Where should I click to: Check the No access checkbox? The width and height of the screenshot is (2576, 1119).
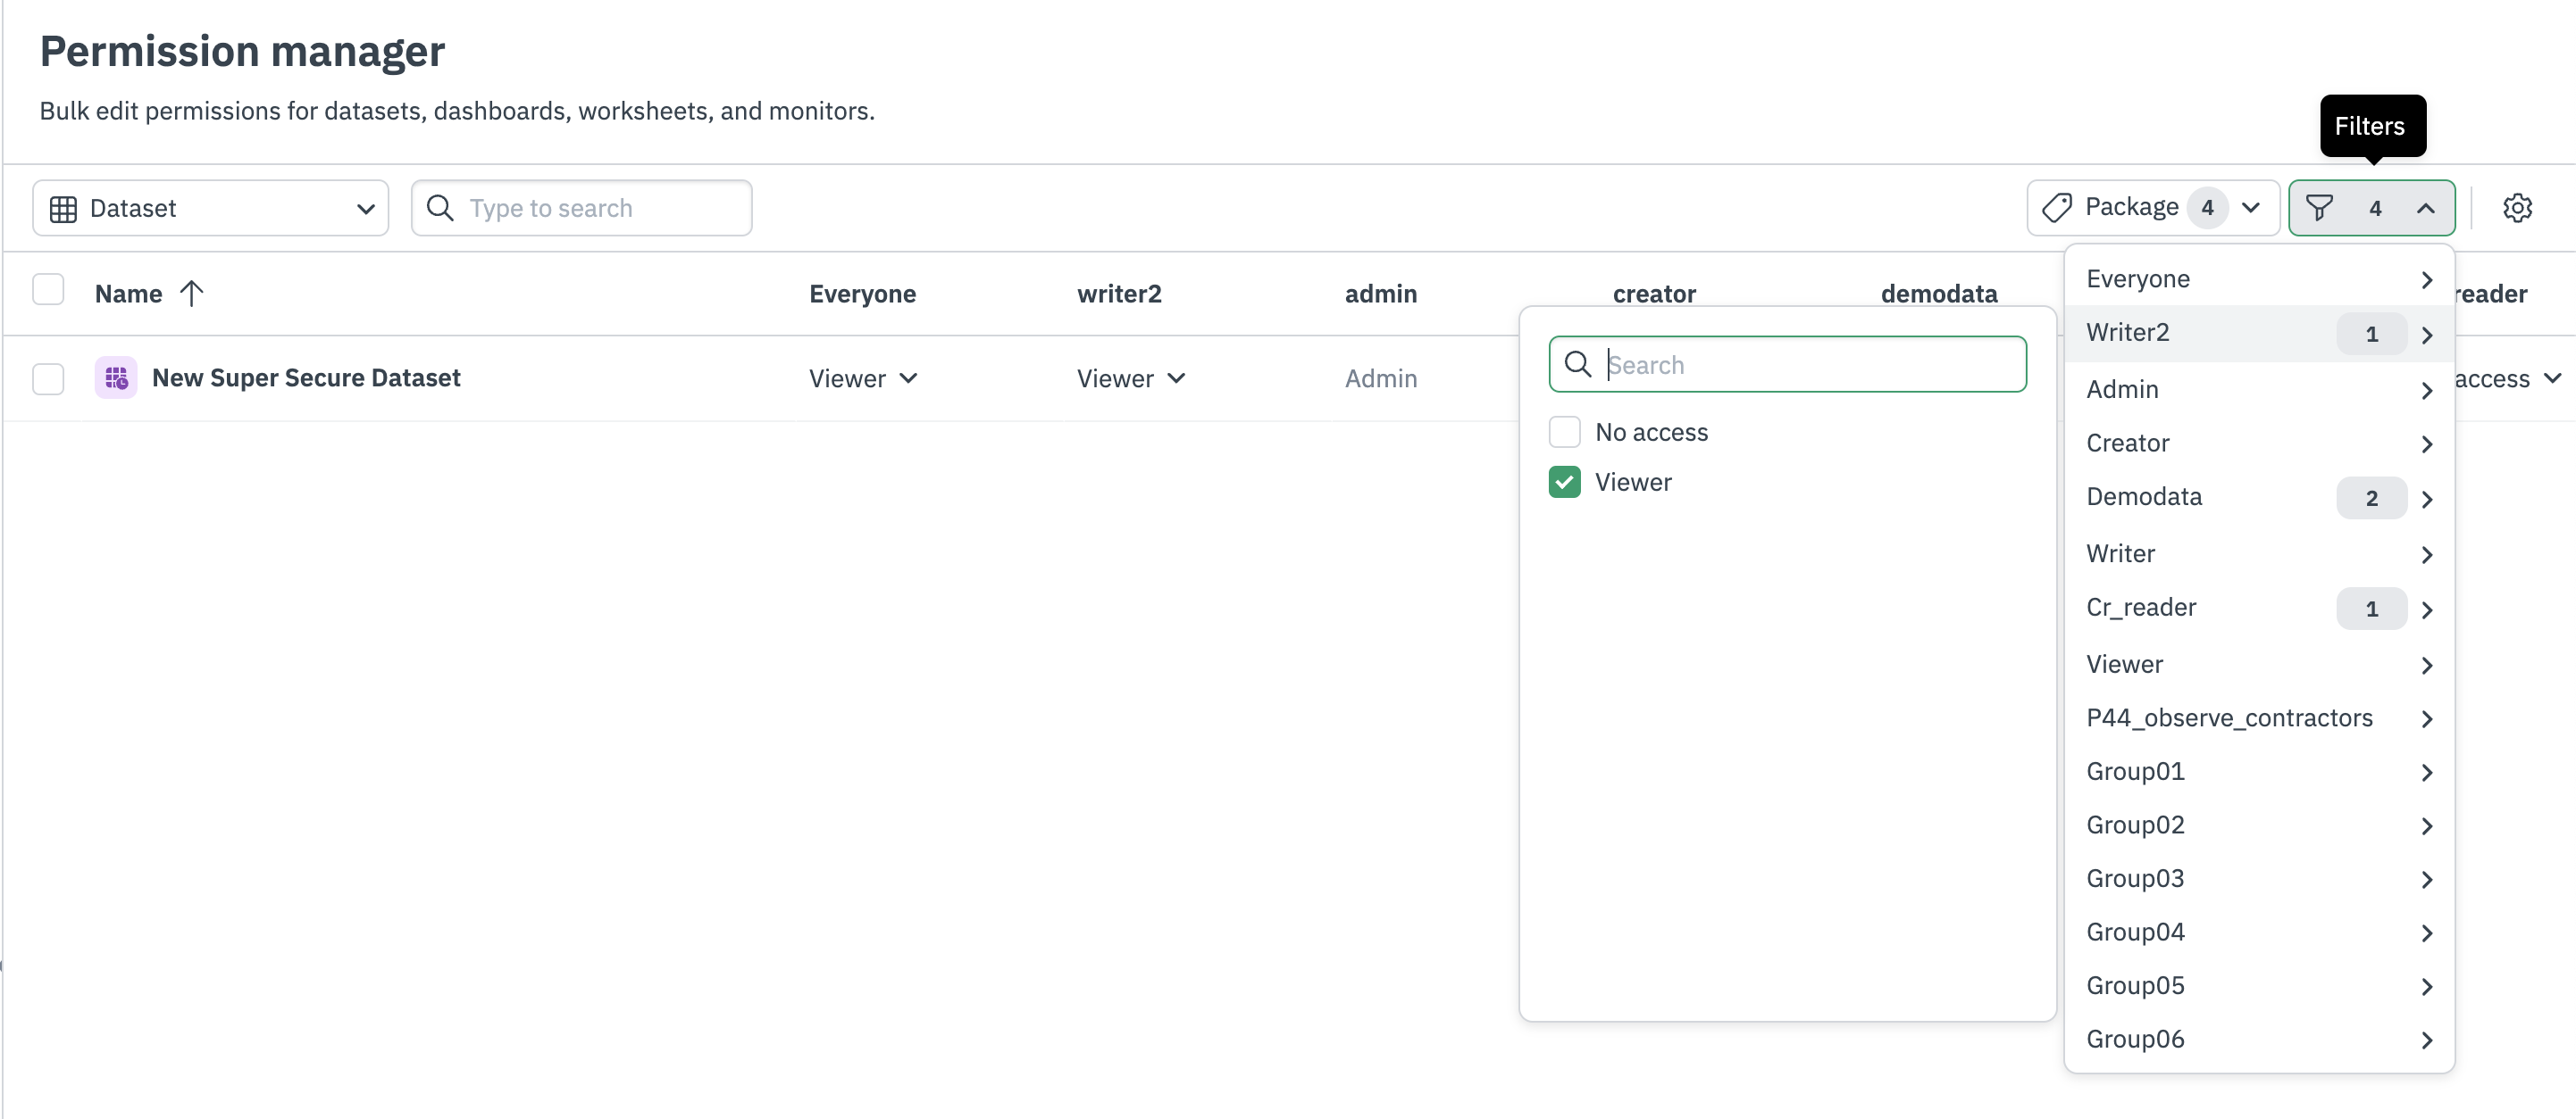1564,432
